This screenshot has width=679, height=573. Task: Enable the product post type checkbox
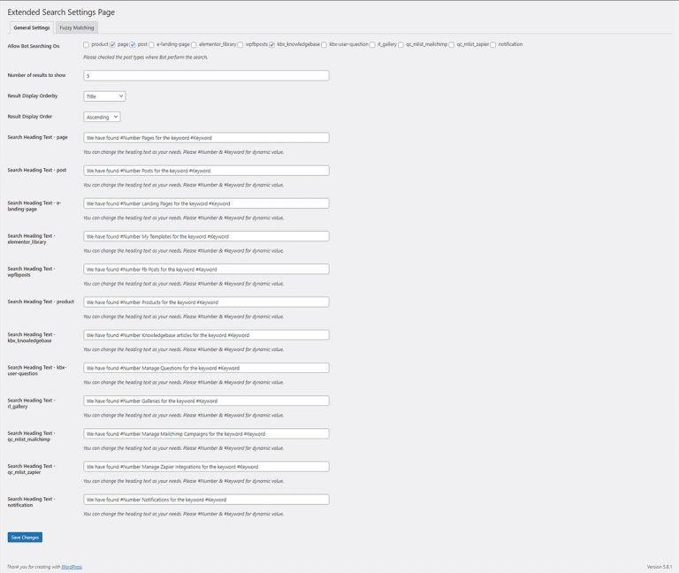tap(86, 44)
